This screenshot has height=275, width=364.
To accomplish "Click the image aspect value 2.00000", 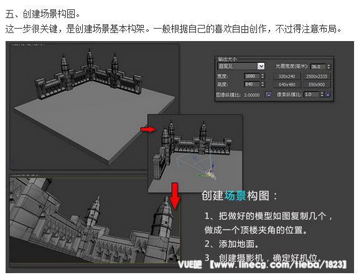I will tap(251, 95).
